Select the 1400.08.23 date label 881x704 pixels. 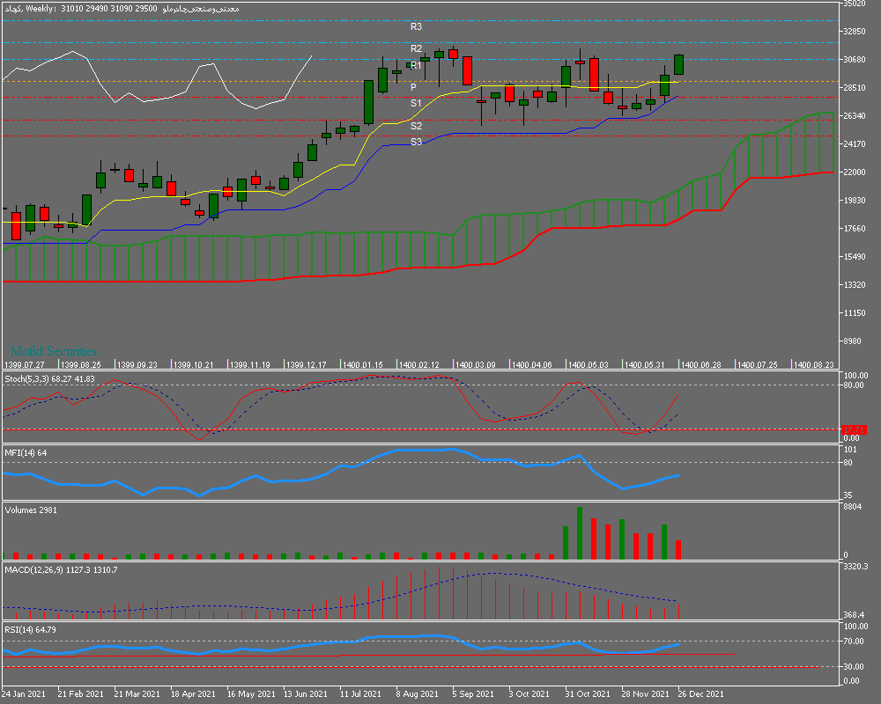pyautogui.click(x=813, y=364)
